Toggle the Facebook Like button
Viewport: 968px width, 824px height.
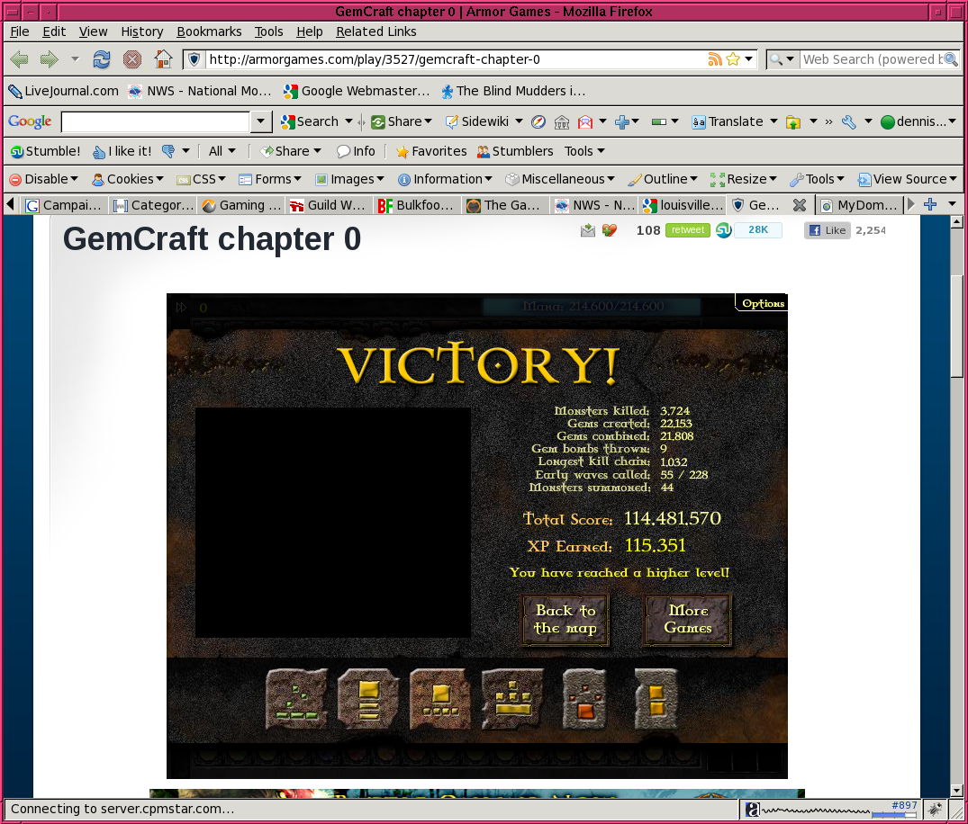coord(827,230)
